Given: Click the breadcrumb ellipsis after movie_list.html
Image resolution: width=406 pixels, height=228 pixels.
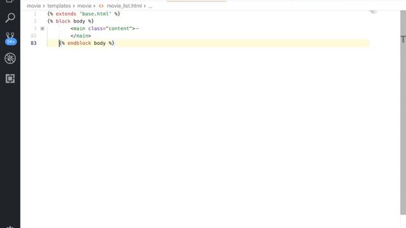Looking at the screenshot, I should coord(150,6).
